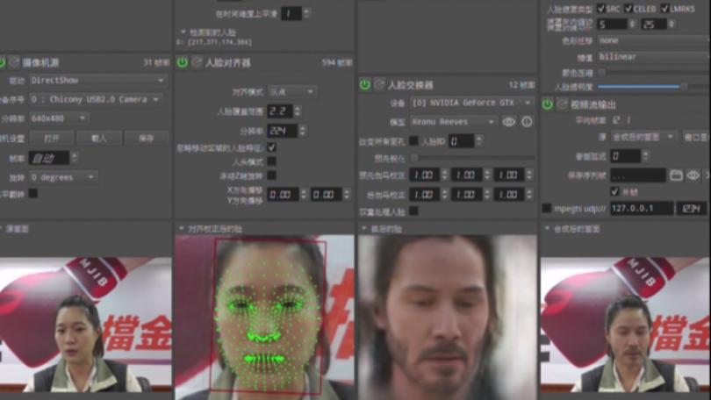Click the eye icon beside the model dropdown
This screenshot has height=400, width=711.
click(509, 122)
